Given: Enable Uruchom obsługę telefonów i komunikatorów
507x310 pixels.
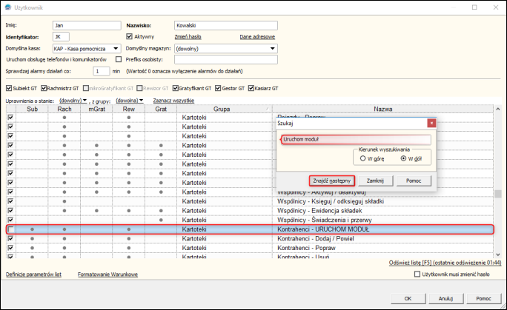Looking at the screenshot, I should (x=119, y=59).
